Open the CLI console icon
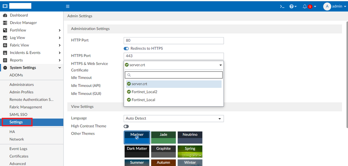Screen dimensions: 348x166 282,6
